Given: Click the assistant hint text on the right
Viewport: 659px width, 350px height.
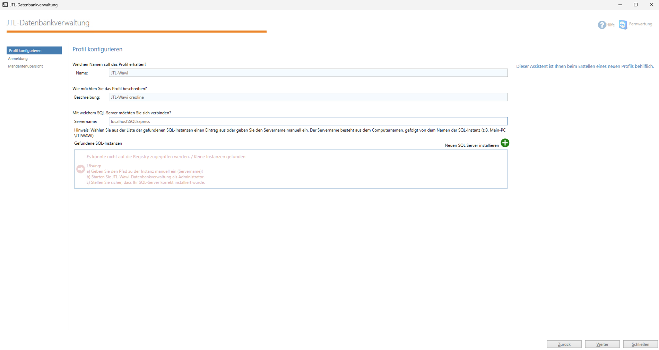Looking at the screenshot, I should coord(585,66).
